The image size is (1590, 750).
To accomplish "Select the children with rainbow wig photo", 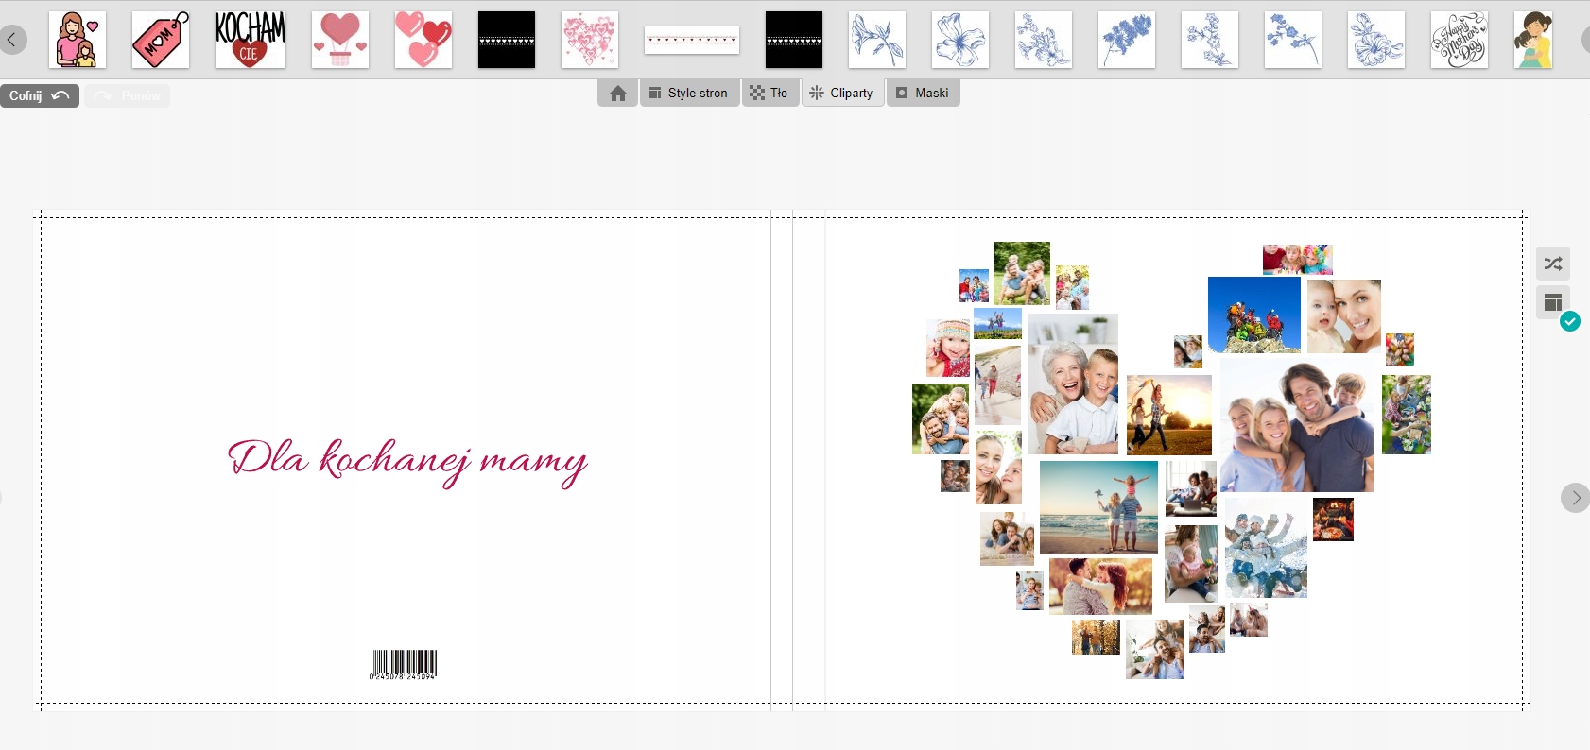I will [1298, 260].
